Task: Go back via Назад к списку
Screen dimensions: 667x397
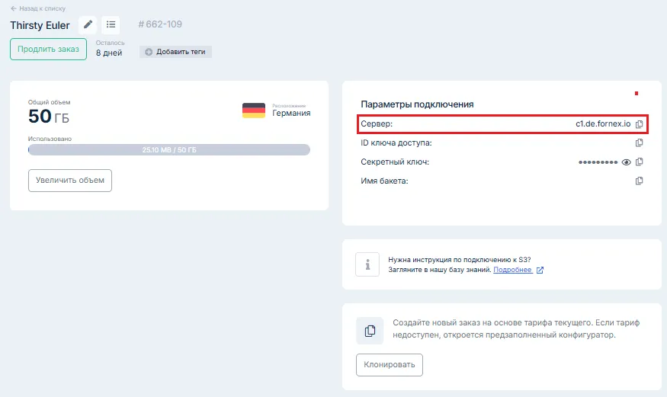Action: (x=38, y=8)
